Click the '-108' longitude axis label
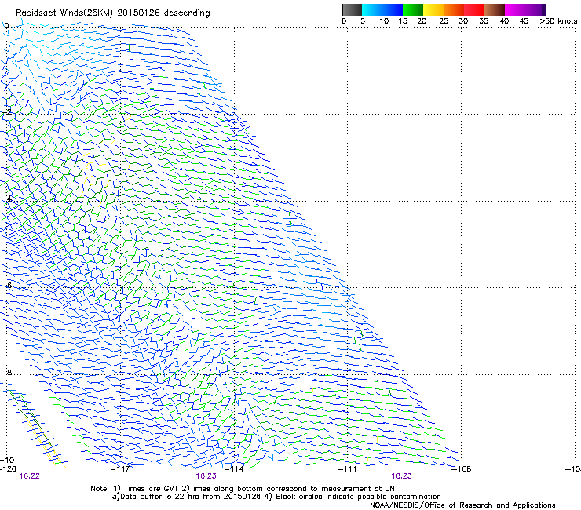The height and width of the screenshot is (510, 581). point(462,469)
